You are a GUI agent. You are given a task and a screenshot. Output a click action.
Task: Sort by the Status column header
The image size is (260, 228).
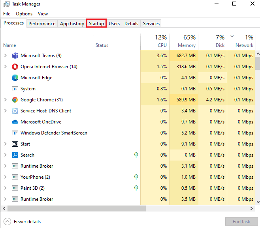click(117, 41)
